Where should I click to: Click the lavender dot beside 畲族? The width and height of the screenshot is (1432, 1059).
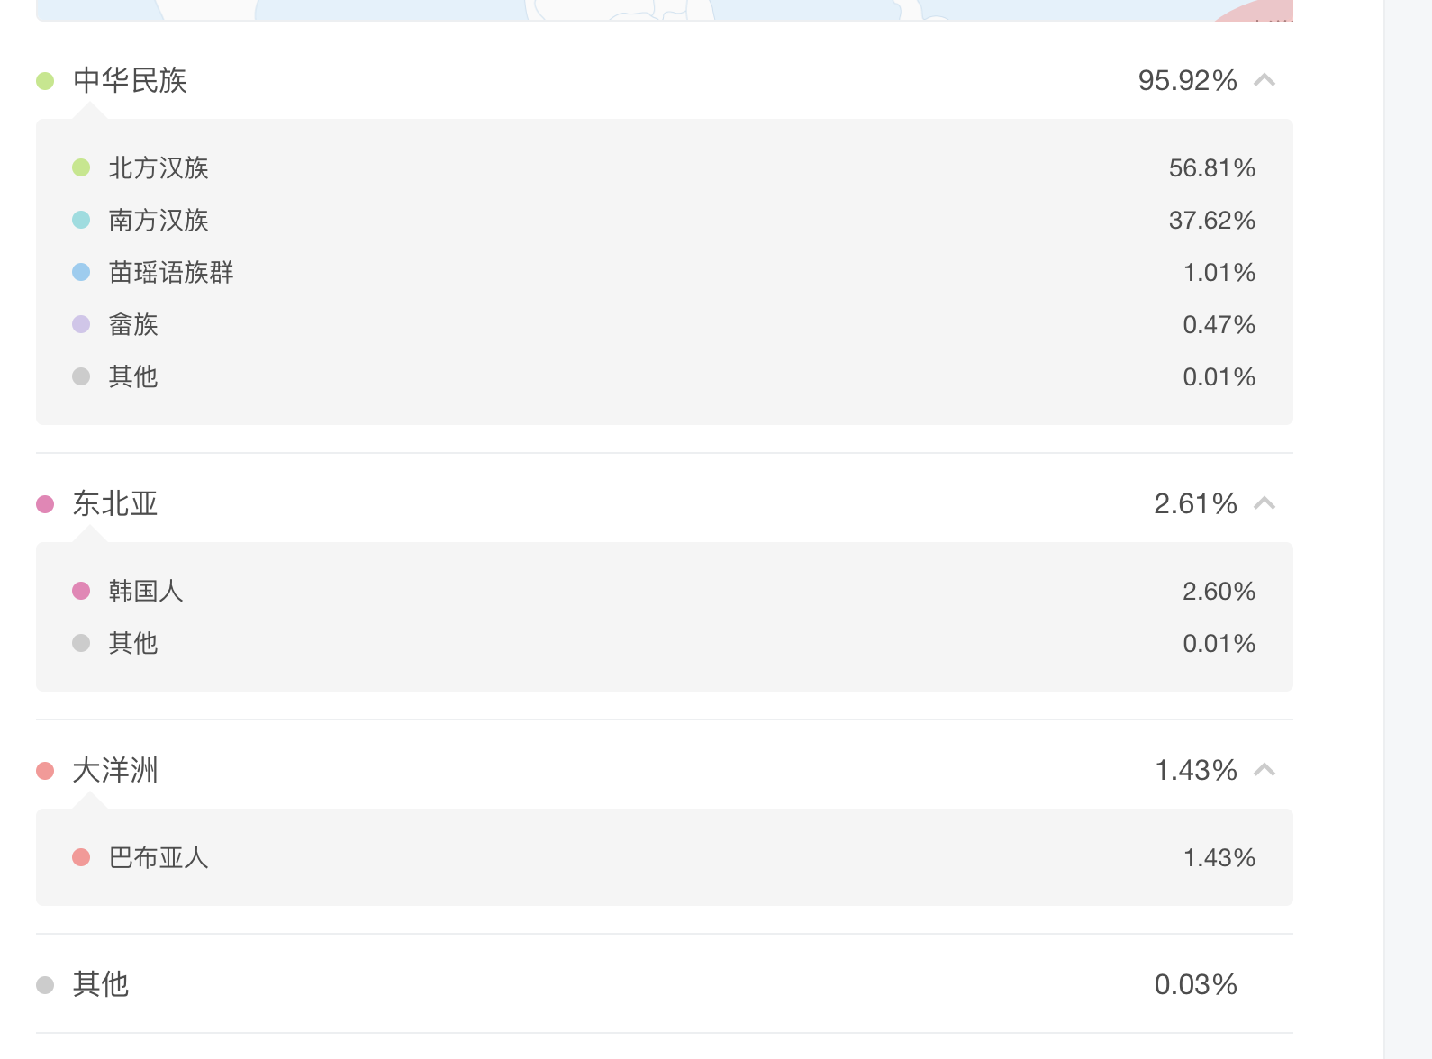click(81, 324)
